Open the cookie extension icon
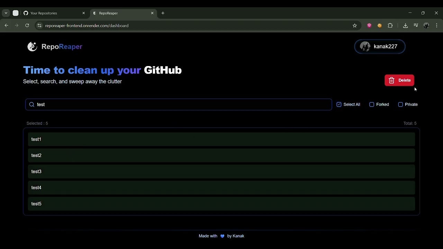Viewport: 443px width, 249px height. tap(380, 26)
